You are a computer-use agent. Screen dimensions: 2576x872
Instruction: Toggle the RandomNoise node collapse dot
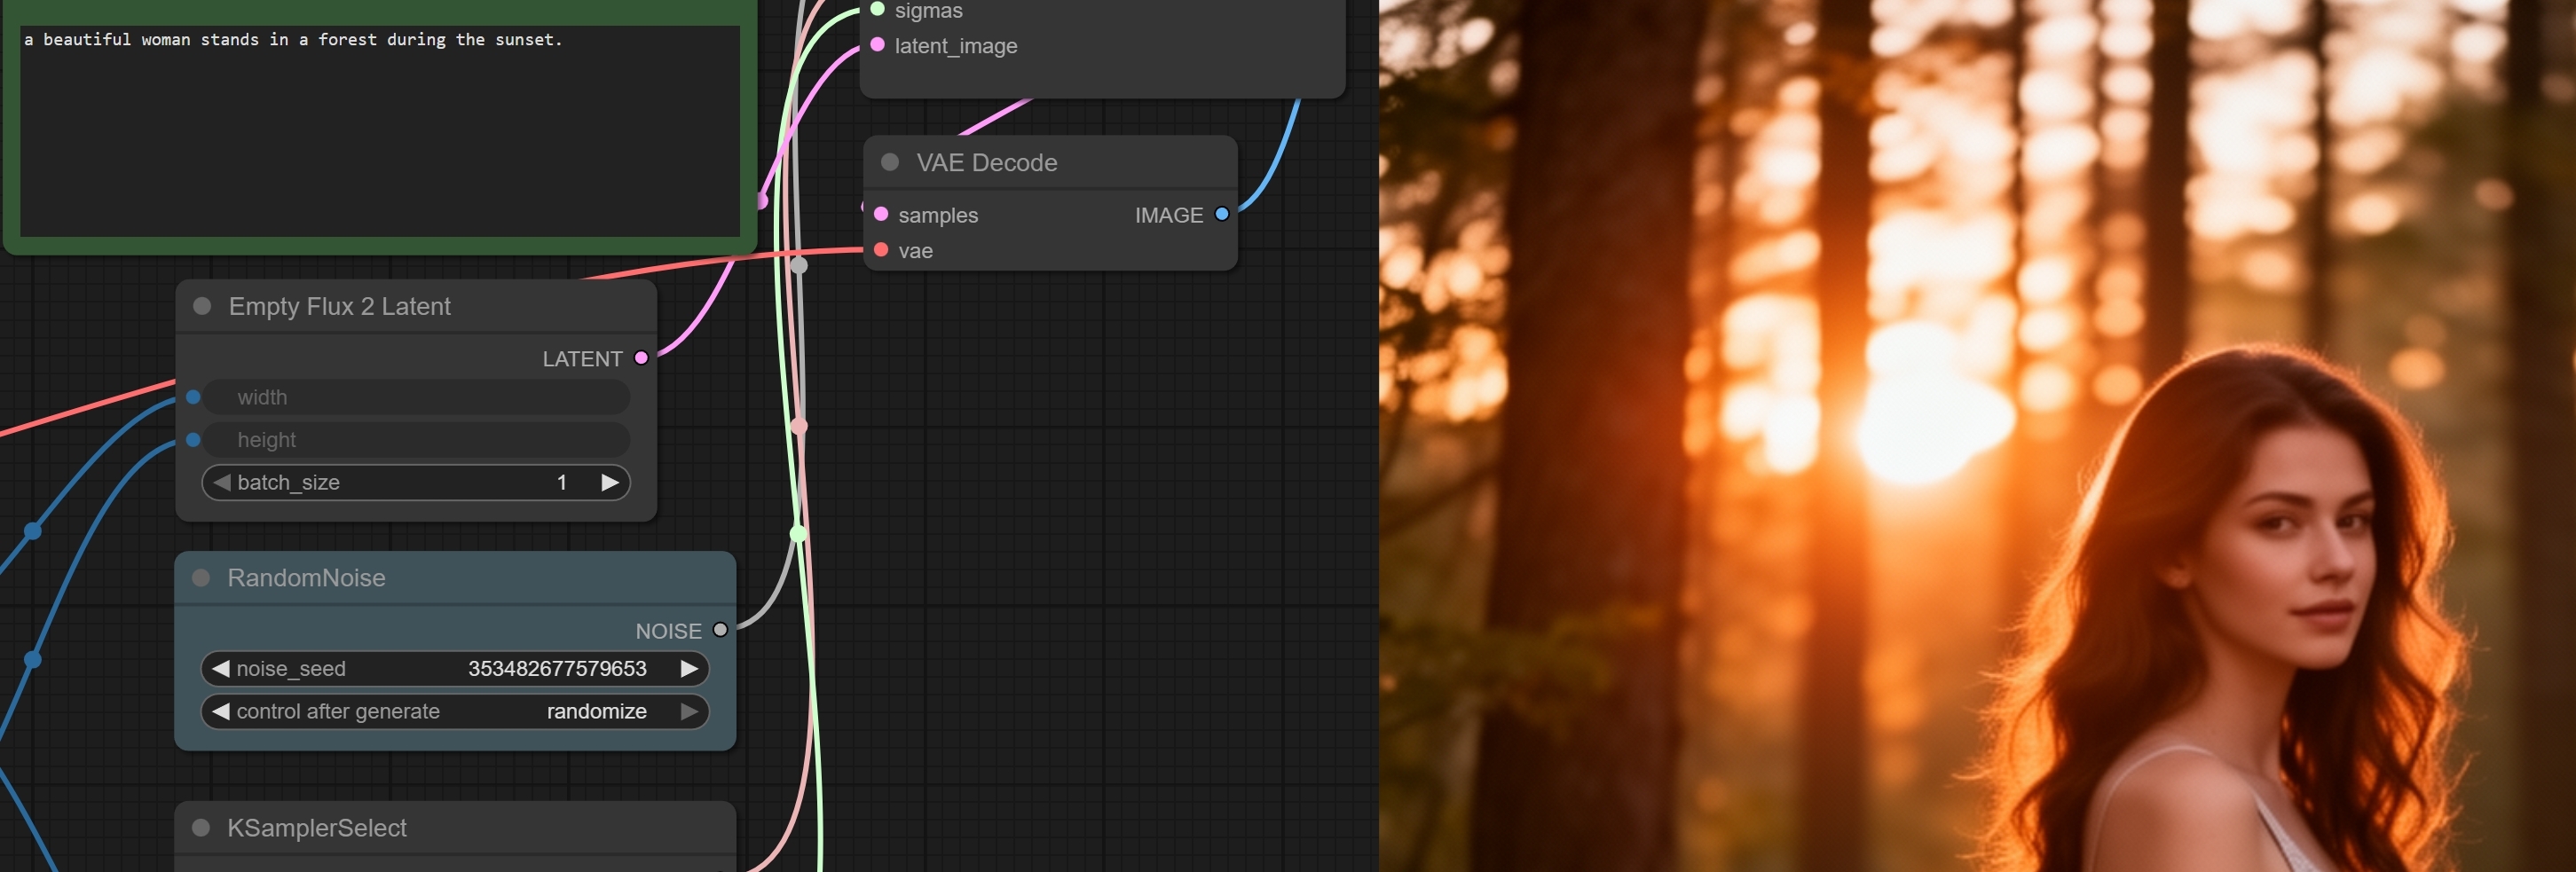[x=201, y=578]
